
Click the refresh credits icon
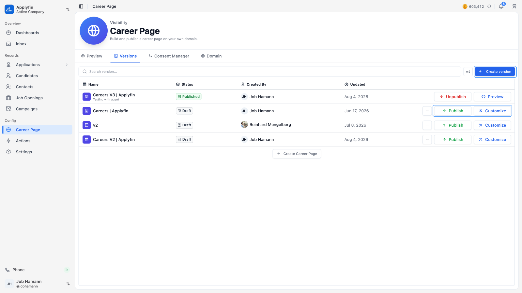point(489,7)
